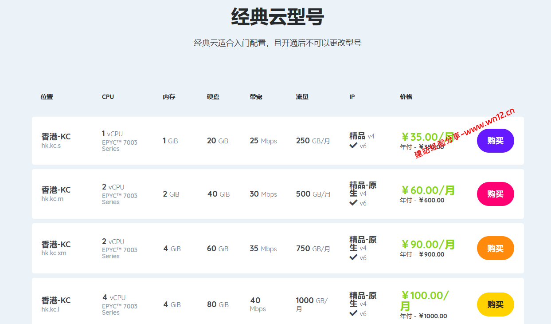551x324 pixels.
Task: Click the v6 checkmark icon in hk.kc.xm row
Action: coord(353,257)
